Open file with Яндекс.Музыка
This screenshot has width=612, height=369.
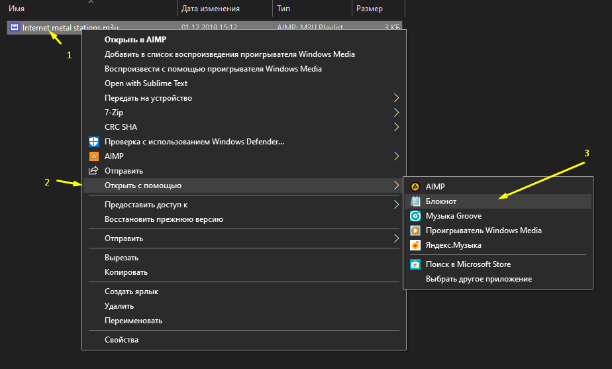point(498,245)
